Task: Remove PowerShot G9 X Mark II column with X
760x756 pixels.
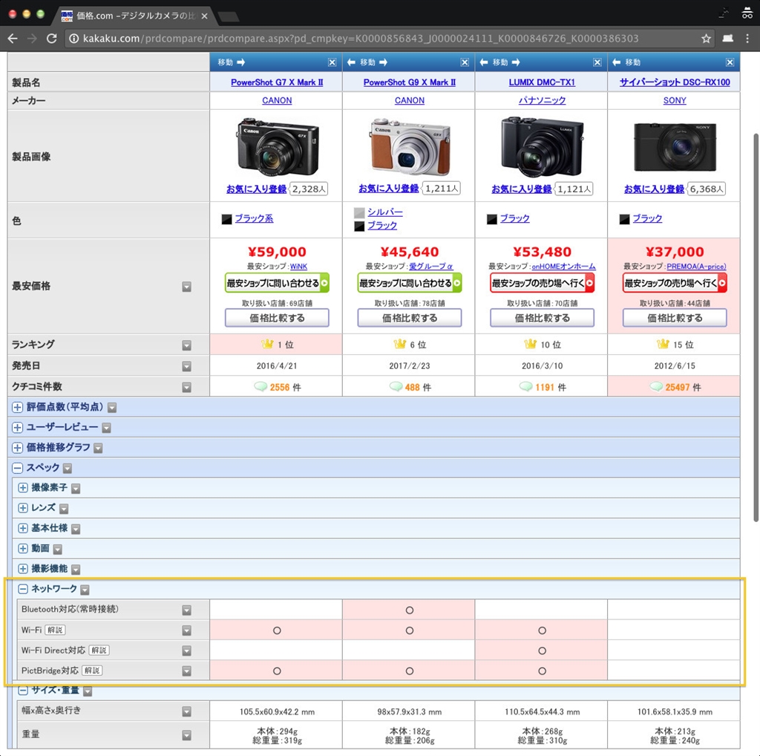Action: 465,62
